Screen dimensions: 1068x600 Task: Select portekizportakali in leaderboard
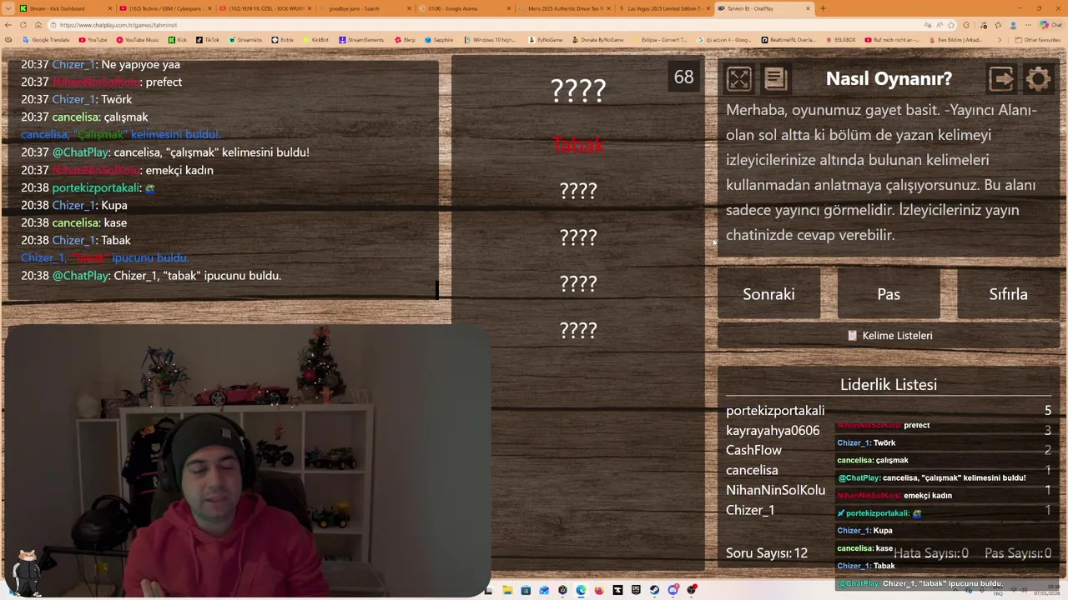pyautogui.click(x=775, y=410)
